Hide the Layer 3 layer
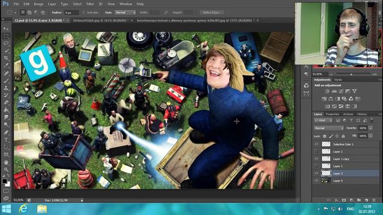This screenshot has height=215, width=383. click(317, 173)
